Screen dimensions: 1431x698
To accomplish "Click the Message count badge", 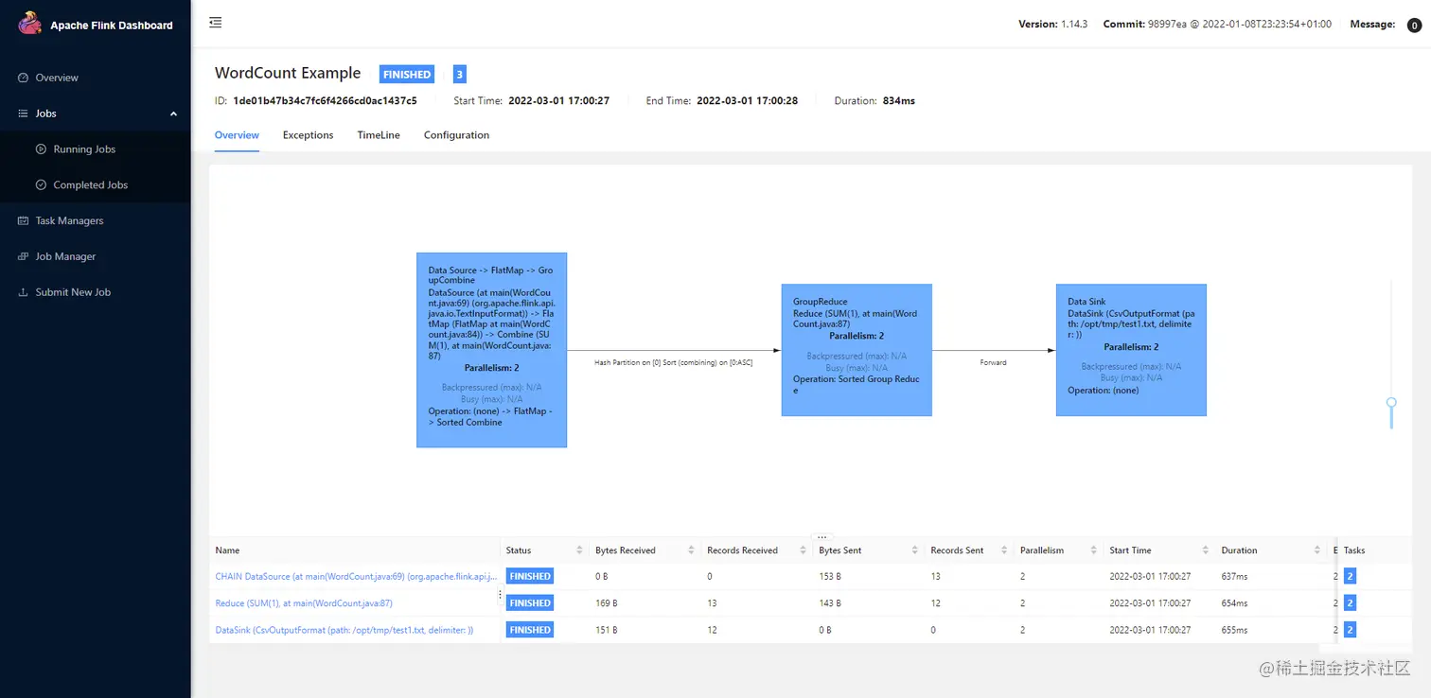I will (x=1414, y=26).
